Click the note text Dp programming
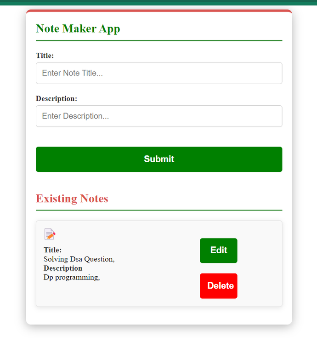The width and height of the screenshot is (317, 353). 72,277
